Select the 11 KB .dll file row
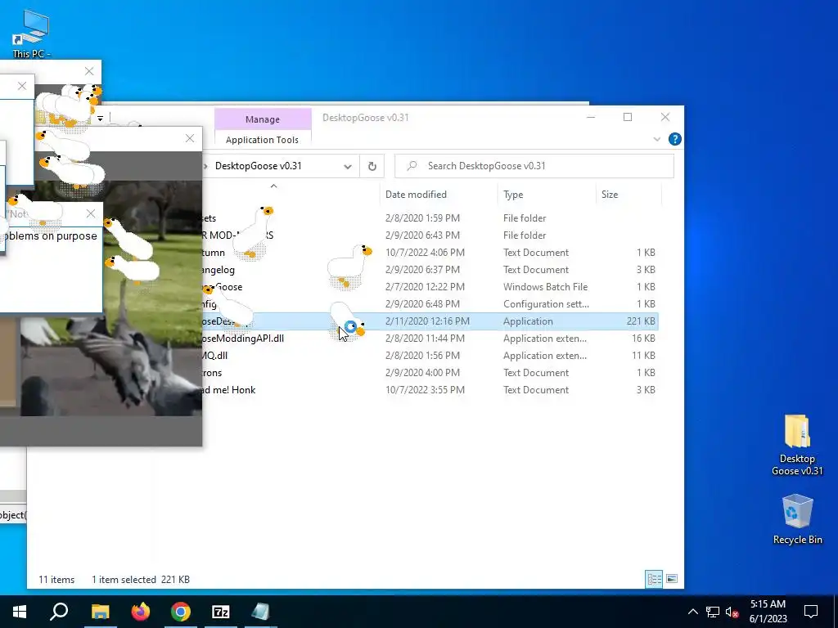838x628 pixels. coord(430,356)
